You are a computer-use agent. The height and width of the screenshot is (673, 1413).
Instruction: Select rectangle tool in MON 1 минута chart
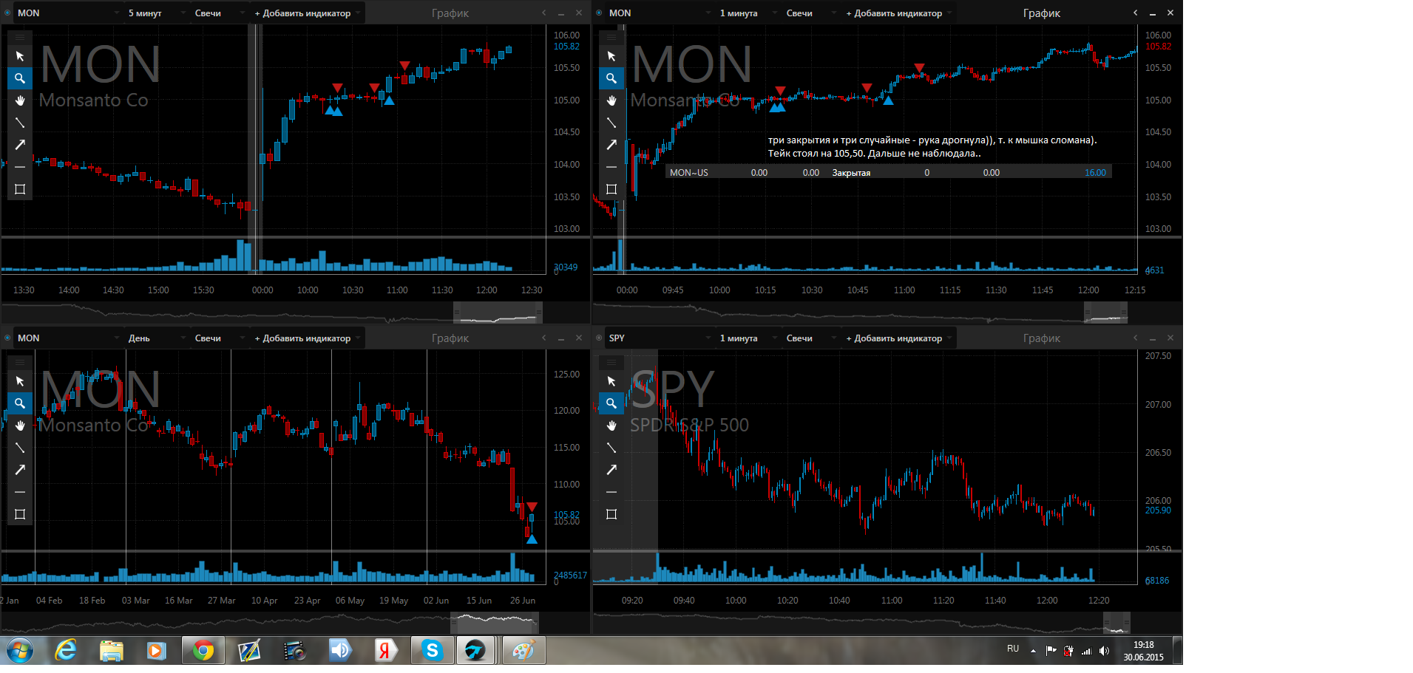(x=611, y=189)
